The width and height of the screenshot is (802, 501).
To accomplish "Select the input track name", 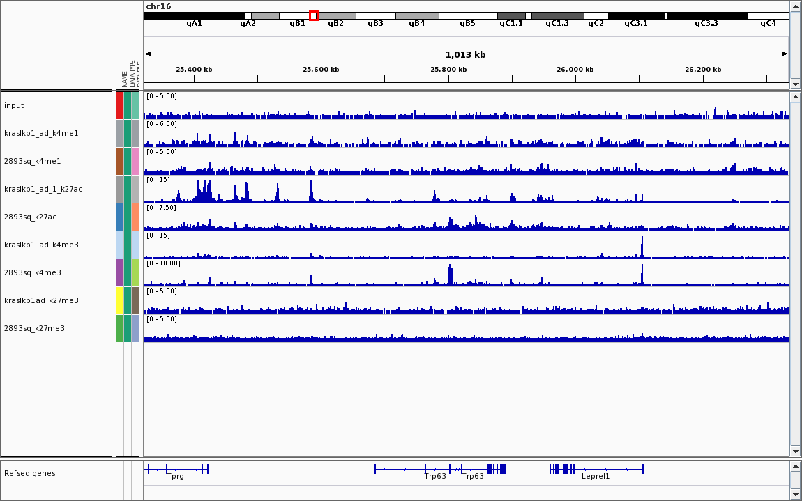I will (14, 105).
